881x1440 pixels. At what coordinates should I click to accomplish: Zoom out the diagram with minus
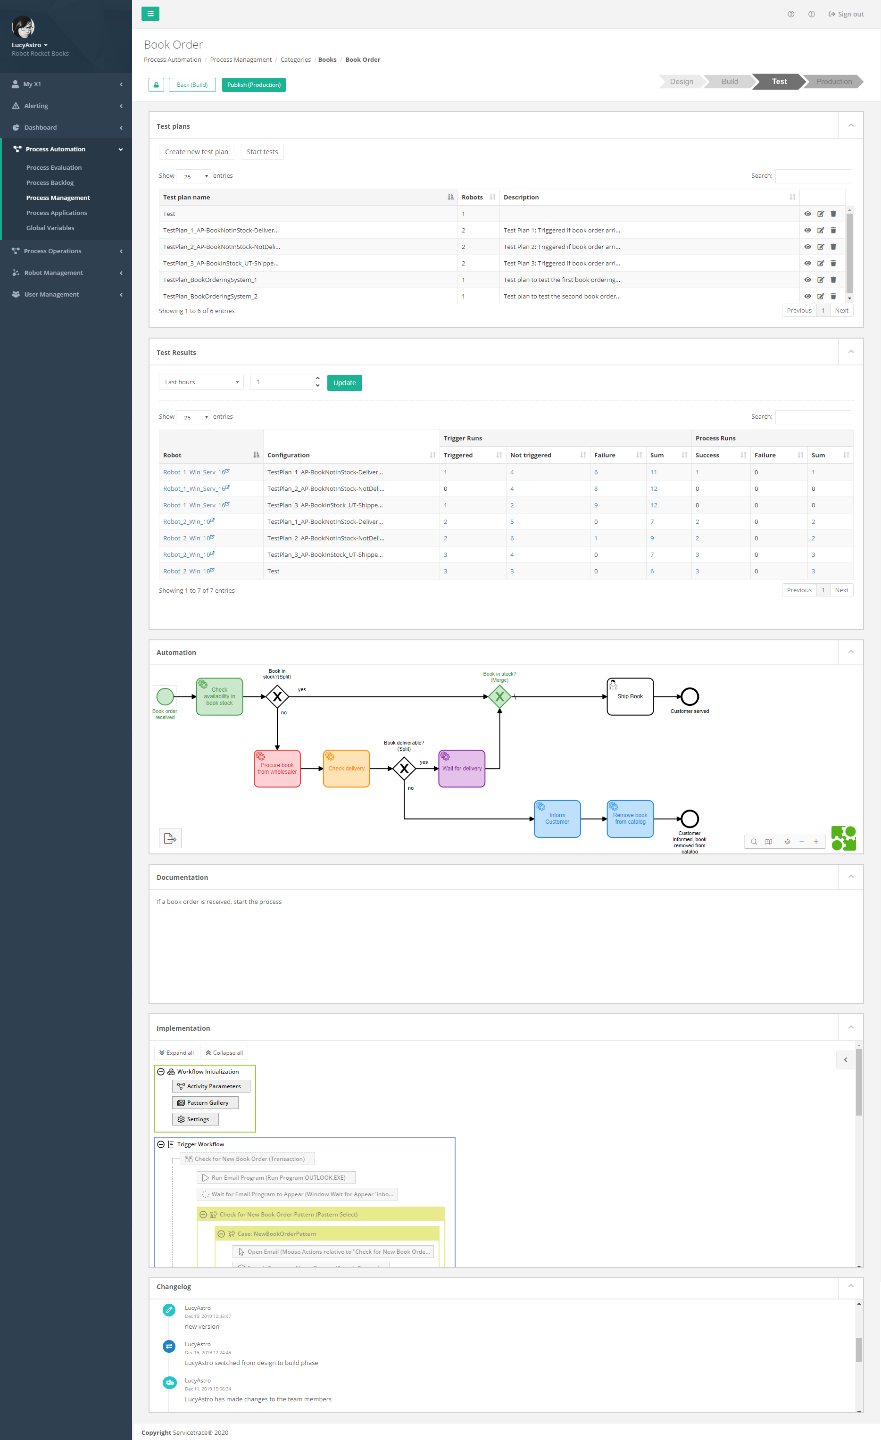[x=801, y=842]
